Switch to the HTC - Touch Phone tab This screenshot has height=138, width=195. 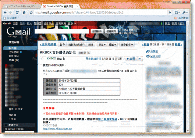[x=22, y=6]
